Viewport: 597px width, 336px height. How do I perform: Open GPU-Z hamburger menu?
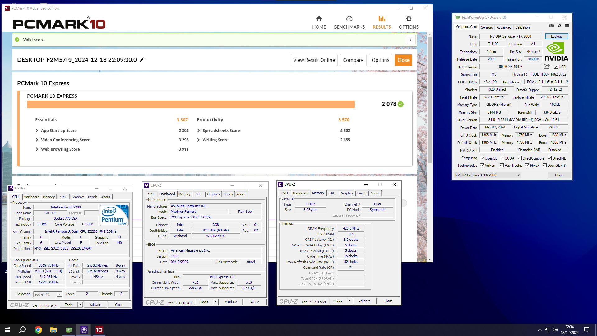click(567, 26)
